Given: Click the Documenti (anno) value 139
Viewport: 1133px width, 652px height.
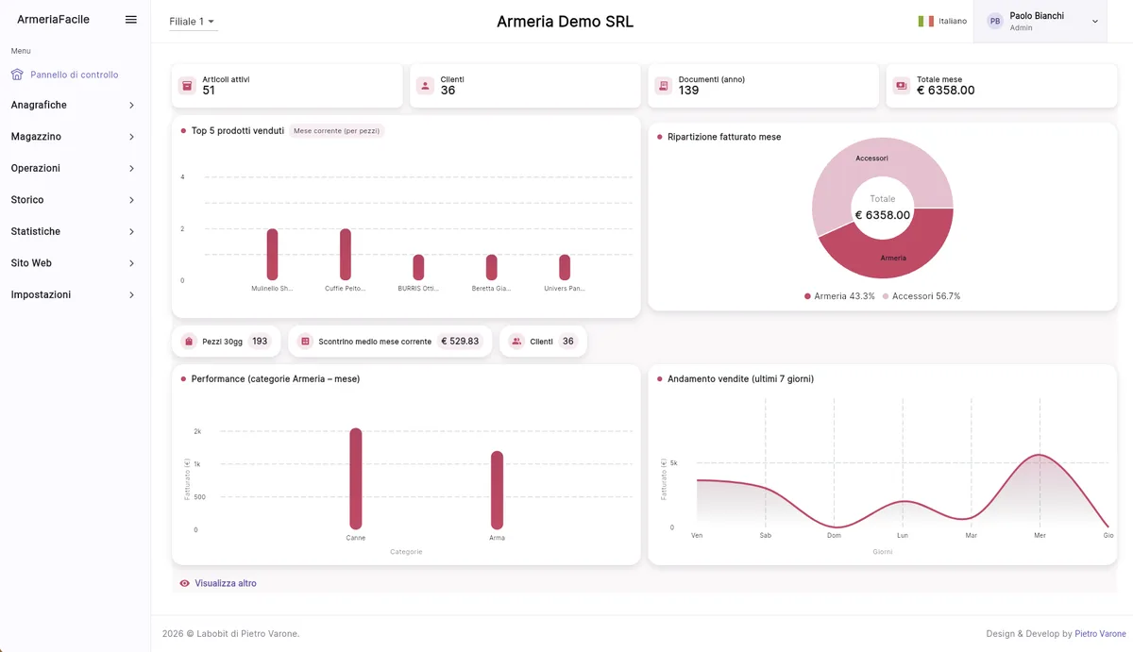Looking at the screenshot, I should coord(689,91).
